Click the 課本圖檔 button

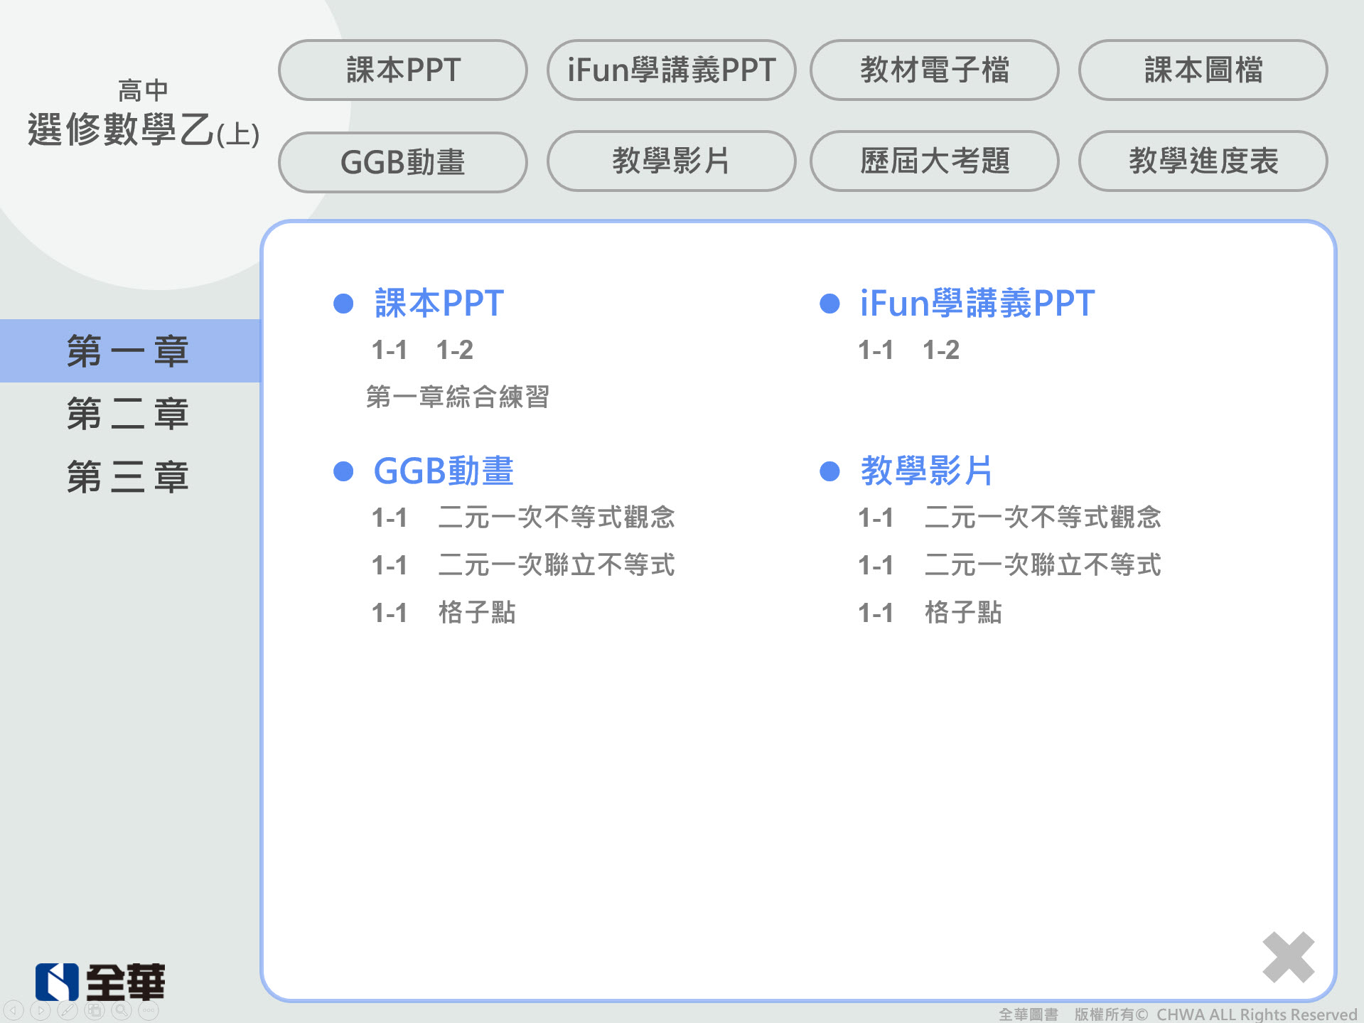pos(1203,70)
